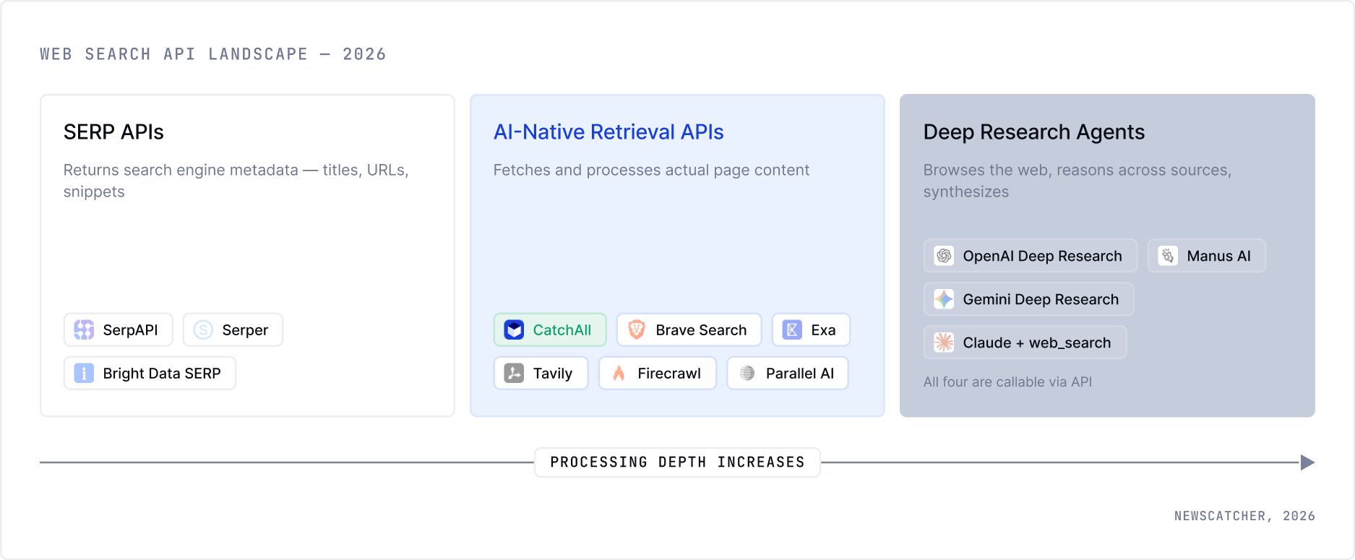
Task: Click the PROCESSING DEPTH INCREASES label
Action: point(677,462)
